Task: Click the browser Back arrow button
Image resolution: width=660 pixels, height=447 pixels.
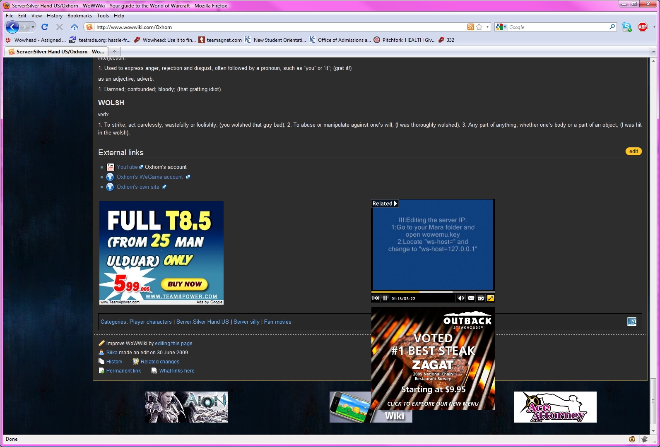Action: click(12, 27)
